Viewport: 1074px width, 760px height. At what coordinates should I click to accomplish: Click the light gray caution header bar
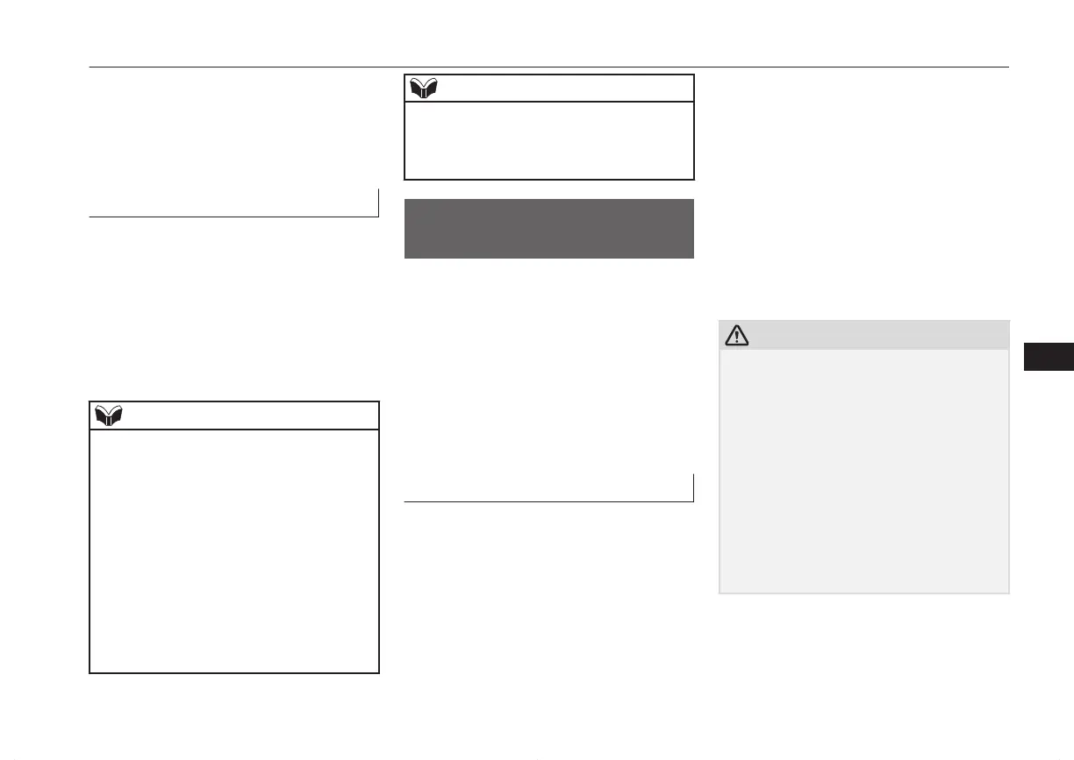click(864, 335)
